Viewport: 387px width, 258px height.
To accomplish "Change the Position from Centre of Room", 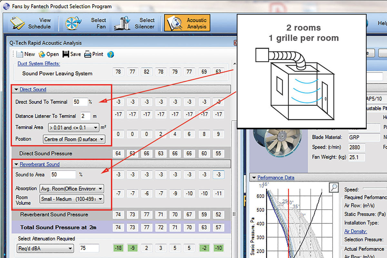I will tap(102, 139).
